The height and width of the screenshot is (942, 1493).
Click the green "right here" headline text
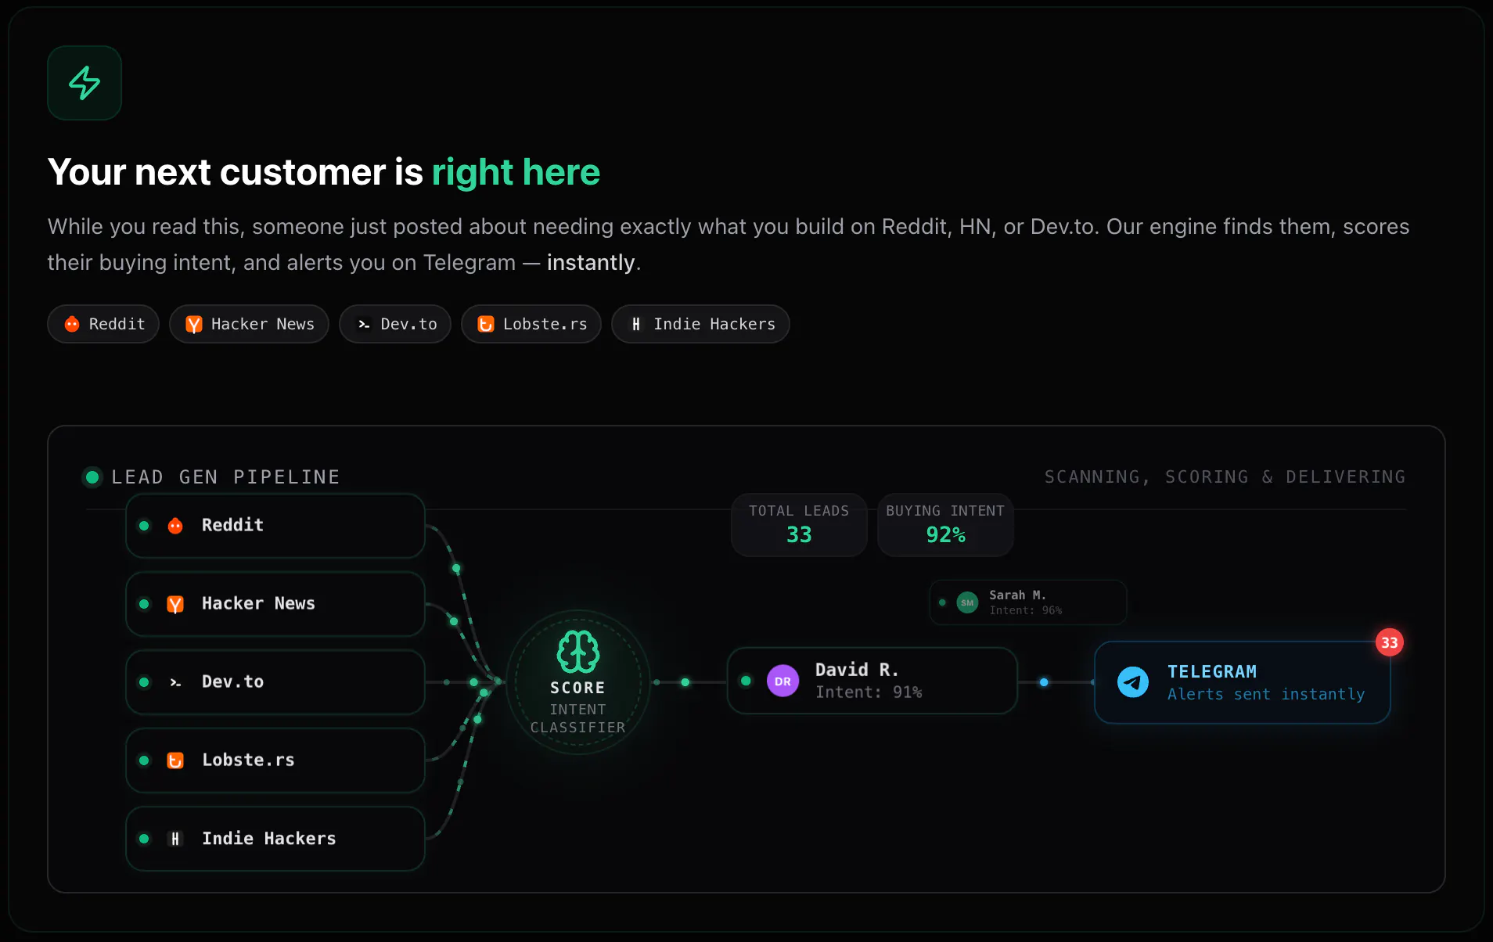point(516,172)
